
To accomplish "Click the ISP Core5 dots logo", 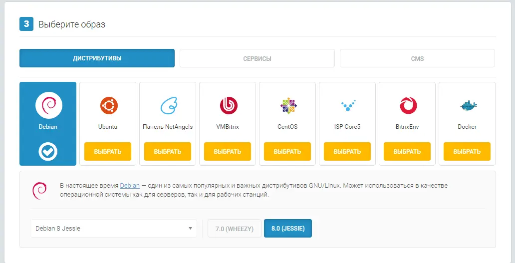I will tap(347, 106).
